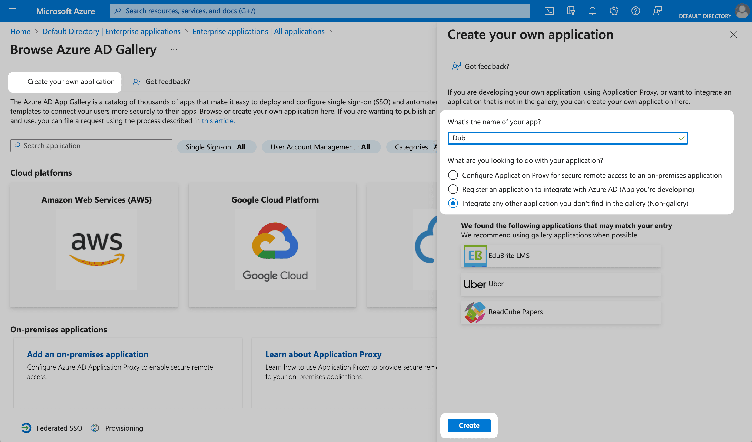This screenshot has width=752, height=442.
Task: Send feedback via the top bar smiley icon
Action: [657, 11]
